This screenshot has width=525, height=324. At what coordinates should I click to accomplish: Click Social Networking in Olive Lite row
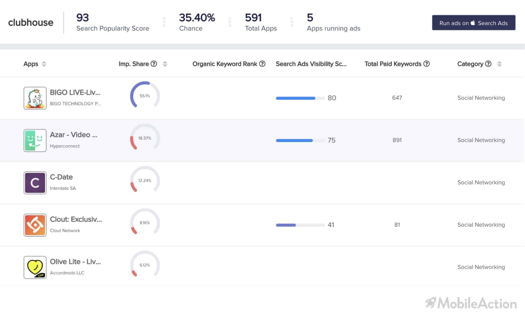[481, 267]
